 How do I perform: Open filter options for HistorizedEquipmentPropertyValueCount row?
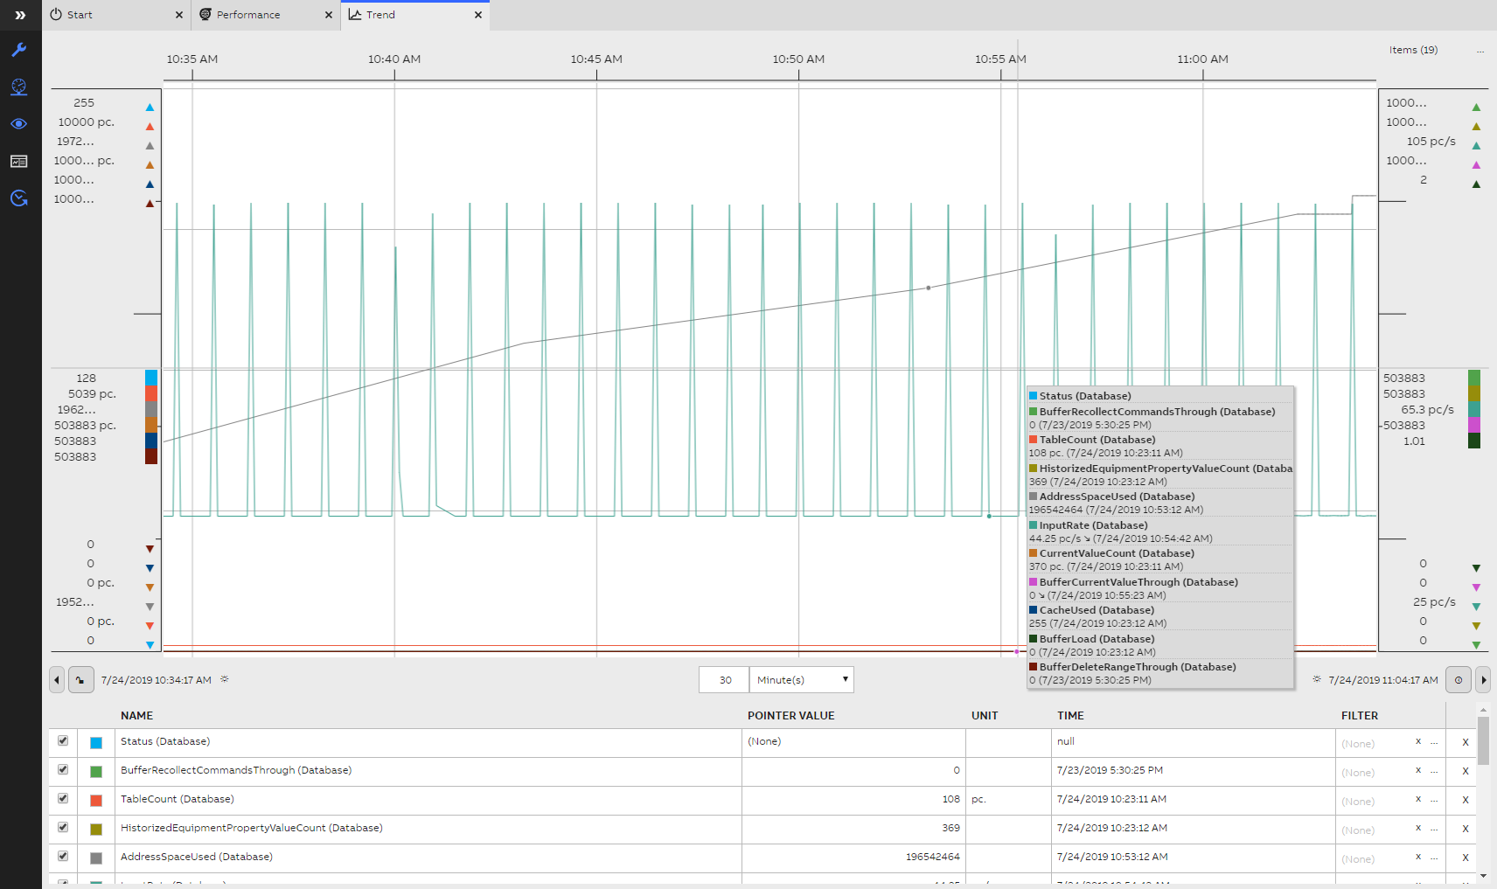[1434, 830]
